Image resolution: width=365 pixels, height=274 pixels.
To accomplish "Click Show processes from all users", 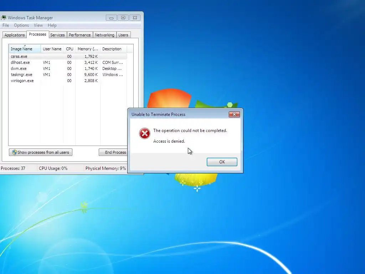I will tap(41, 152).
